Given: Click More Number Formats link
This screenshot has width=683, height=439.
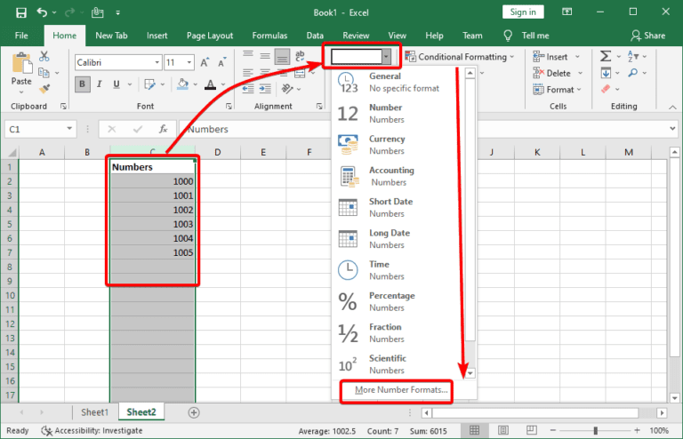Looking at the screenshot, I should tap(401, 390).
